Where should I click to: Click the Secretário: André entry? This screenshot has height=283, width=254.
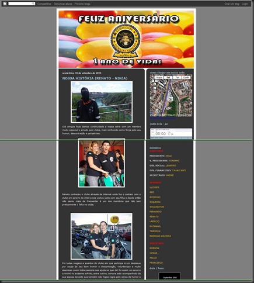(x=162, y=175)
